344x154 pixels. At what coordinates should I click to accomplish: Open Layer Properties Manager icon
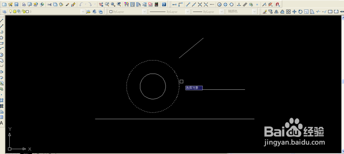pos(4,12)
